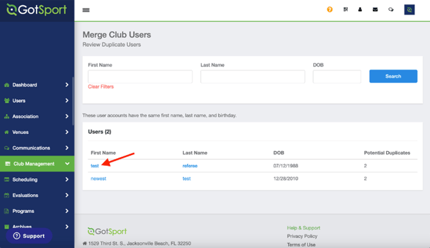
Task: Focus the DOB input field
Action: point(337,76)
